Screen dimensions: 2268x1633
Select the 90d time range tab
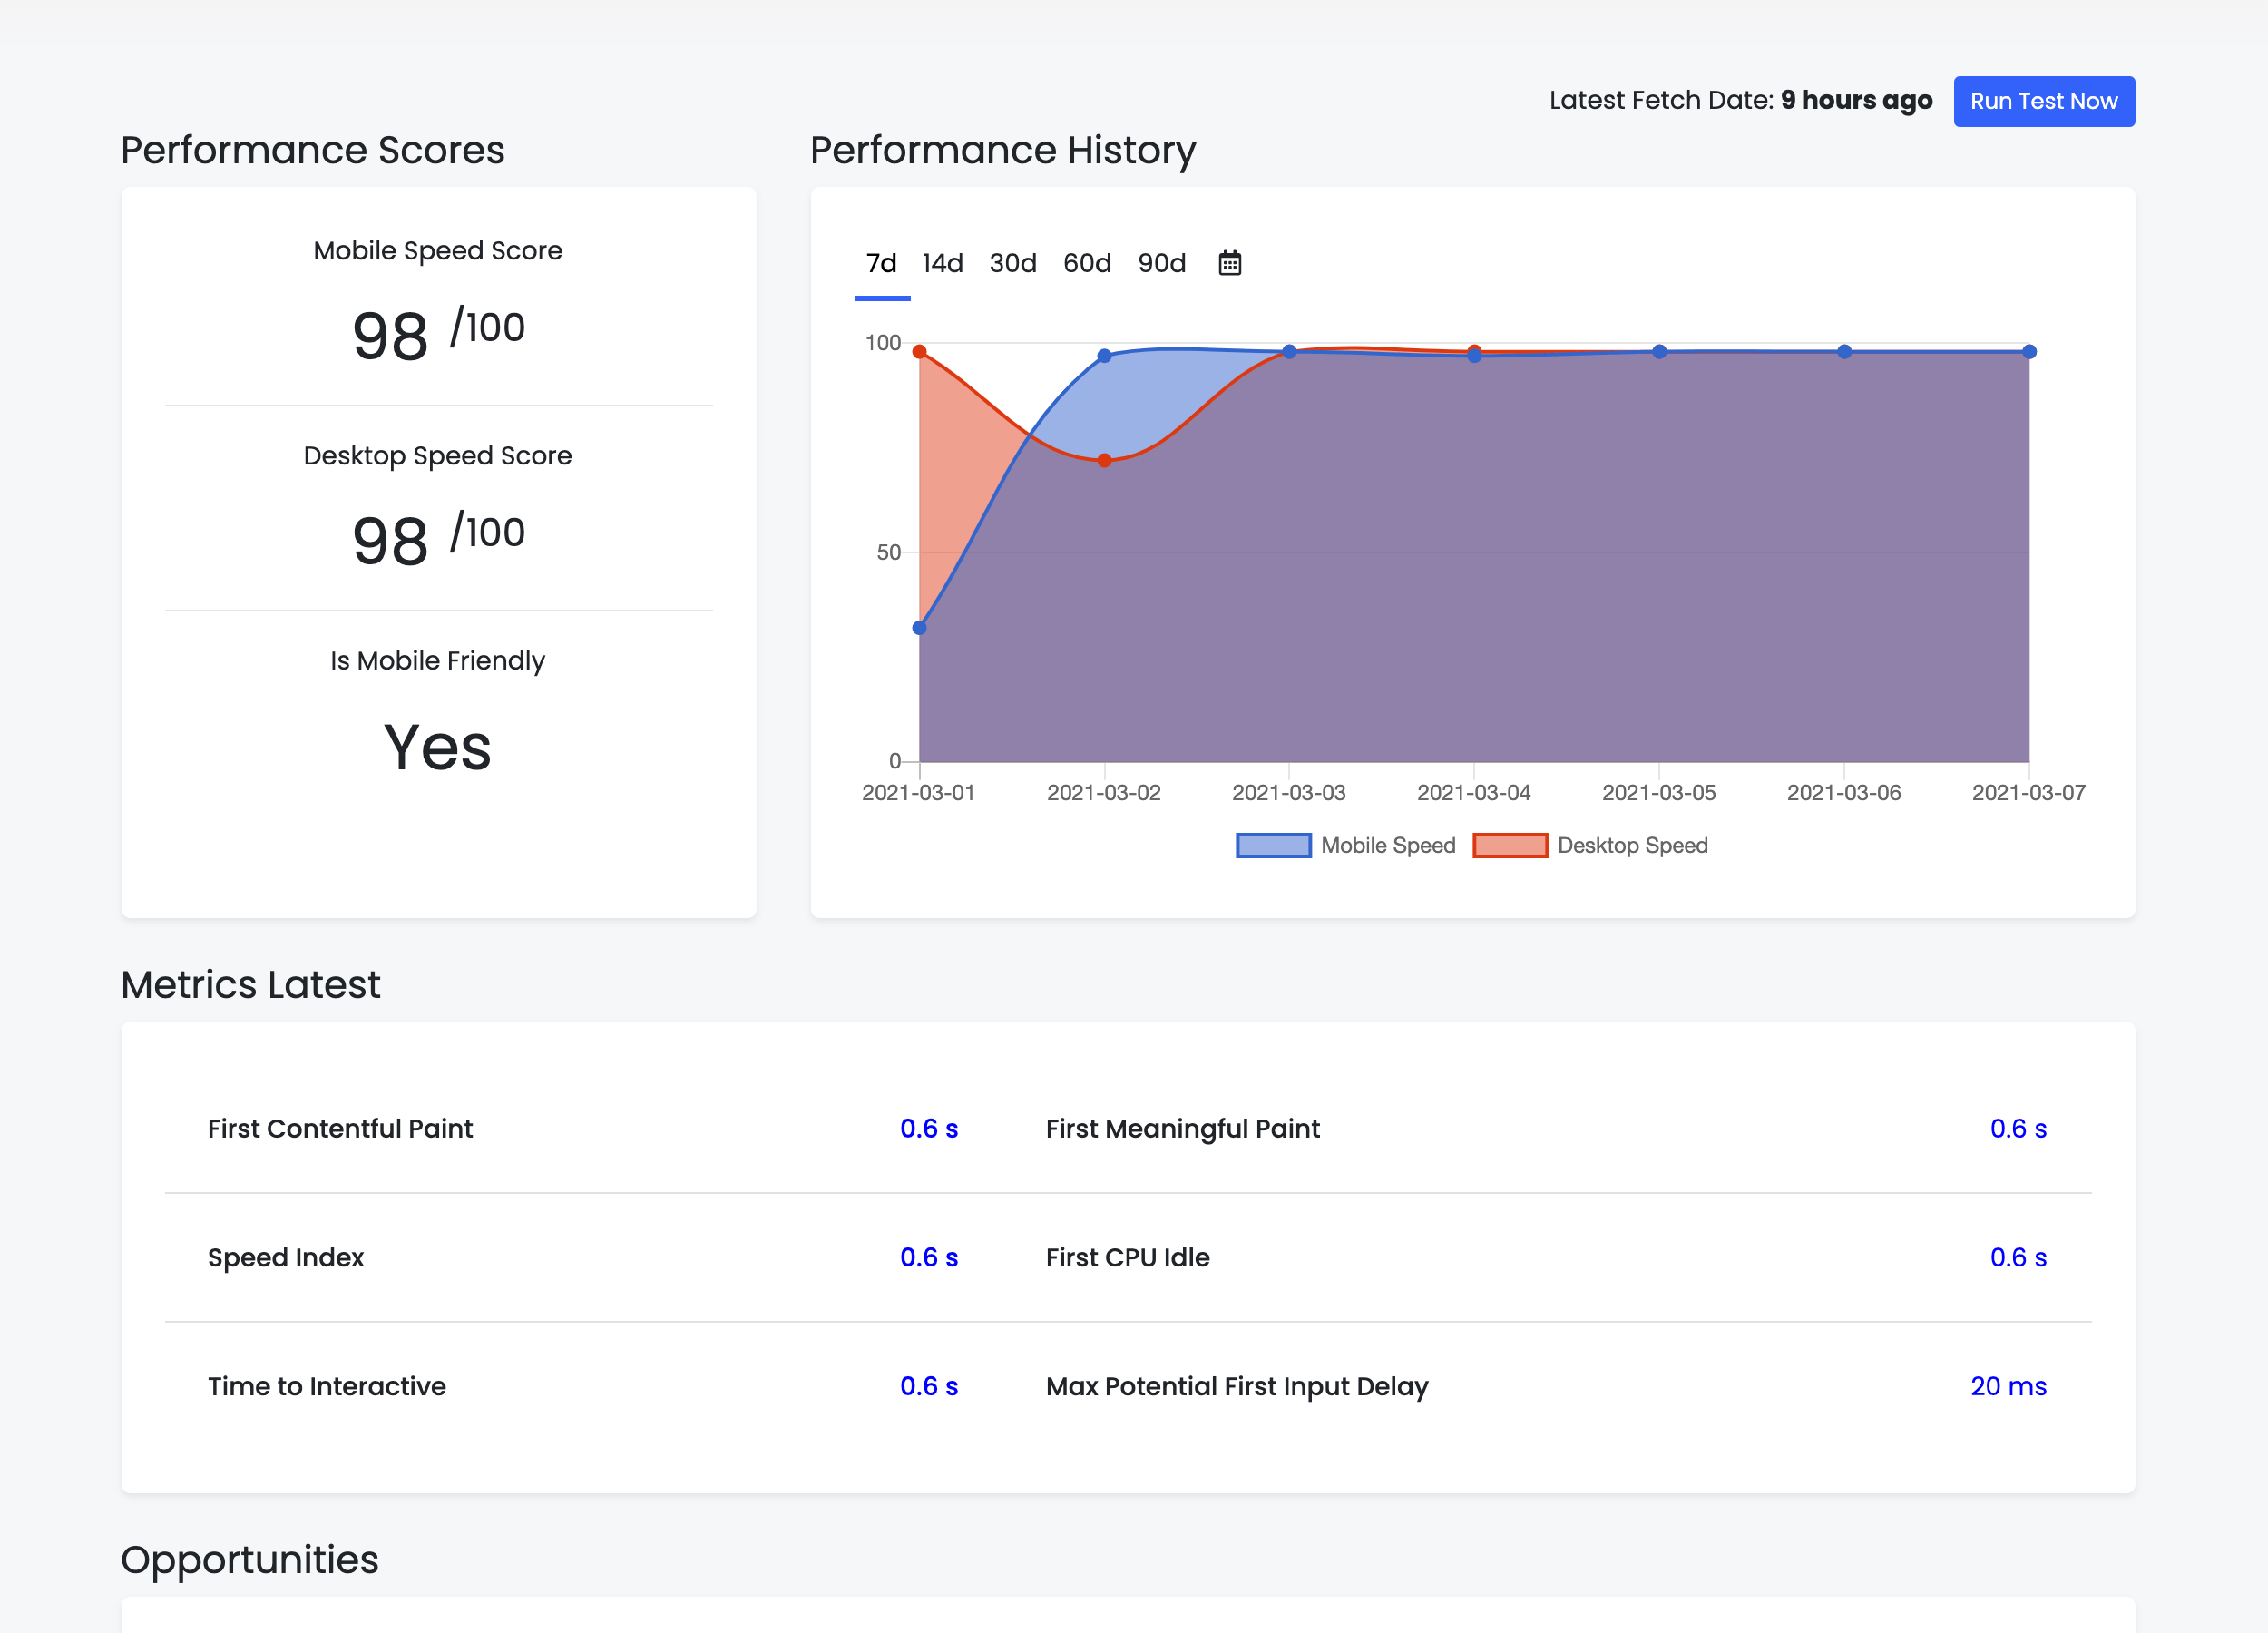point(1161,263)
